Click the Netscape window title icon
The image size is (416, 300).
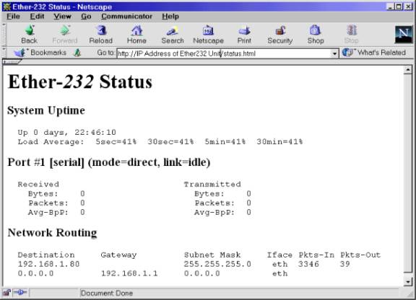(x=6, y=6)
